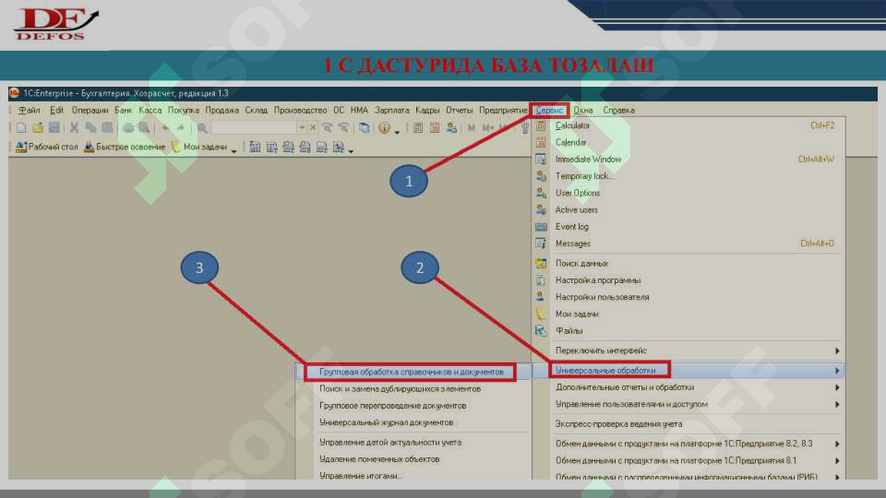This screenshot has height=498, width=886.
Task: Open the Файл menu
Action: point(29,110)
